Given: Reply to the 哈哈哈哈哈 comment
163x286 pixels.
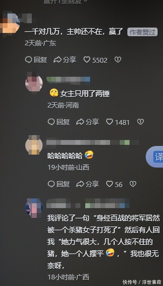Looking at the screenshot, I should pyautogui.click(x=59, y=184).
